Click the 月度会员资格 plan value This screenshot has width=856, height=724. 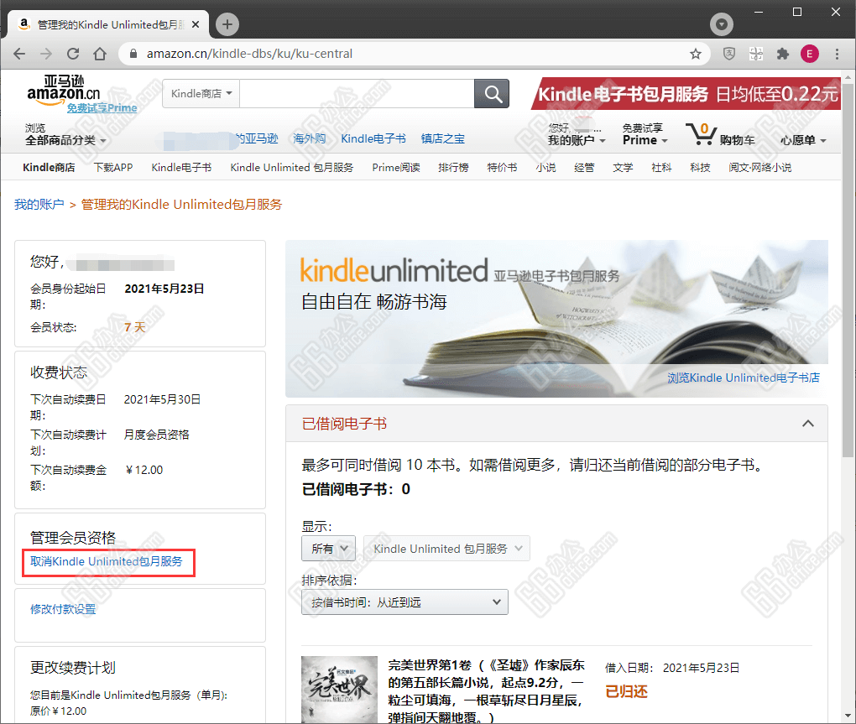tap(157, 435)
